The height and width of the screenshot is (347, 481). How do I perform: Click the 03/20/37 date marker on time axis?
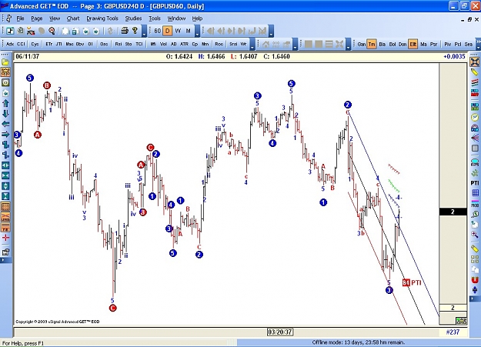coord(280,332)
